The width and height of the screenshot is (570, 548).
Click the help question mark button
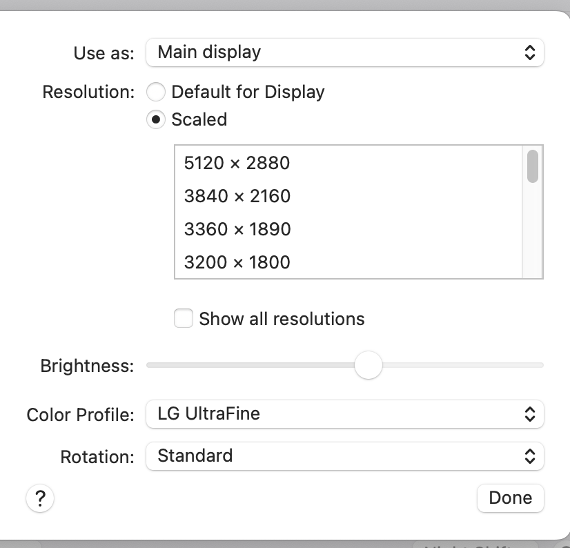[x=40, y=498]
